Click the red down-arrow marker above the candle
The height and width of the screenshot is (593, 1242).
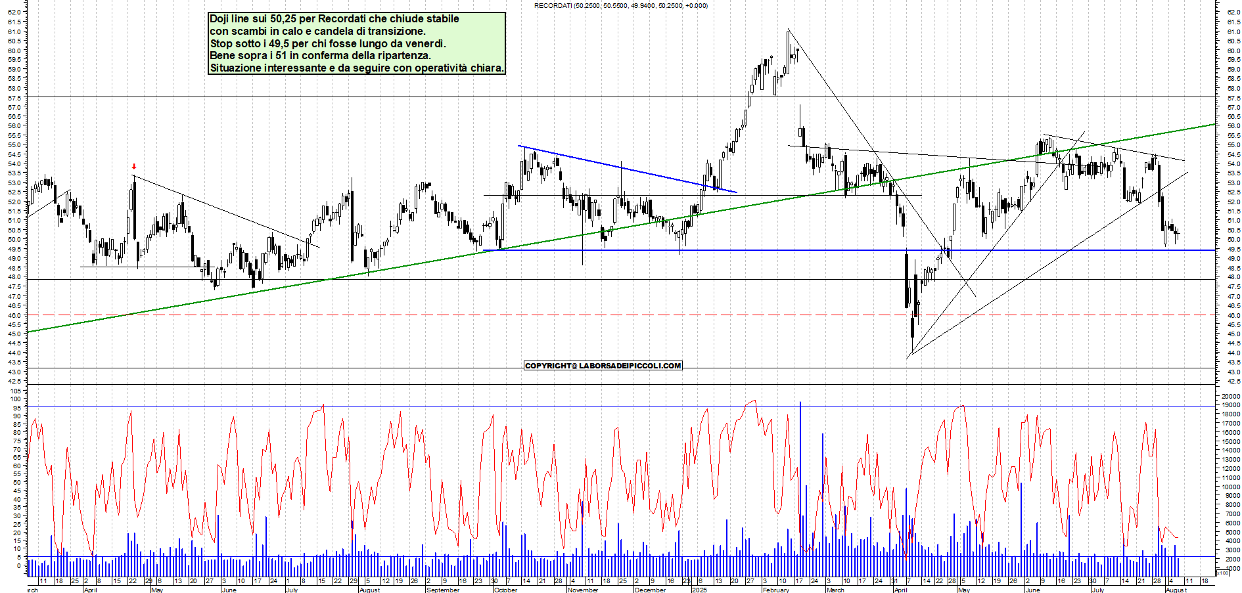point(134,167)
